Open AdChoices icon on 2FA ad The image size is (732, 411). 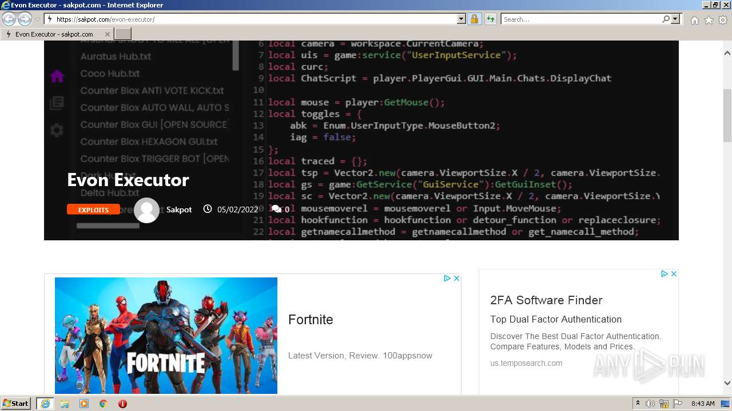pyautogui.click(x=665, y=274)
